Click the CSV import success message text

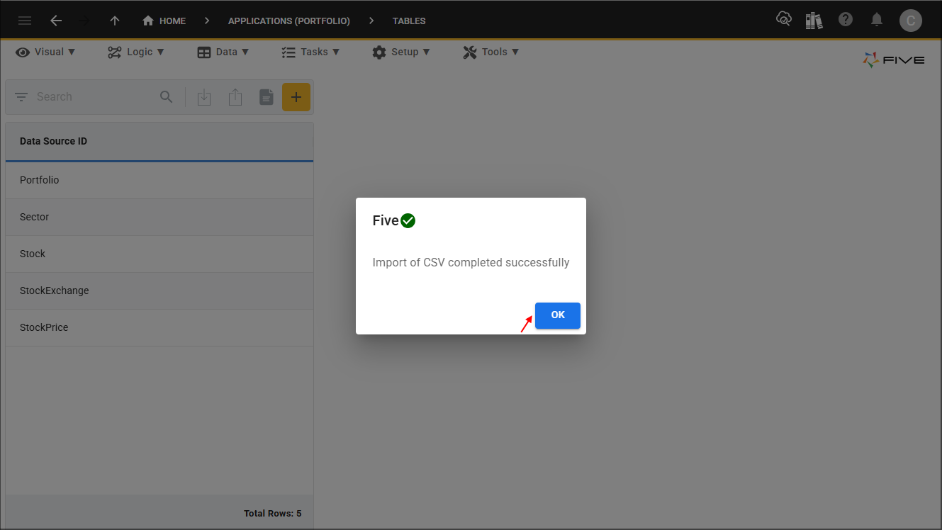[471, 262]
